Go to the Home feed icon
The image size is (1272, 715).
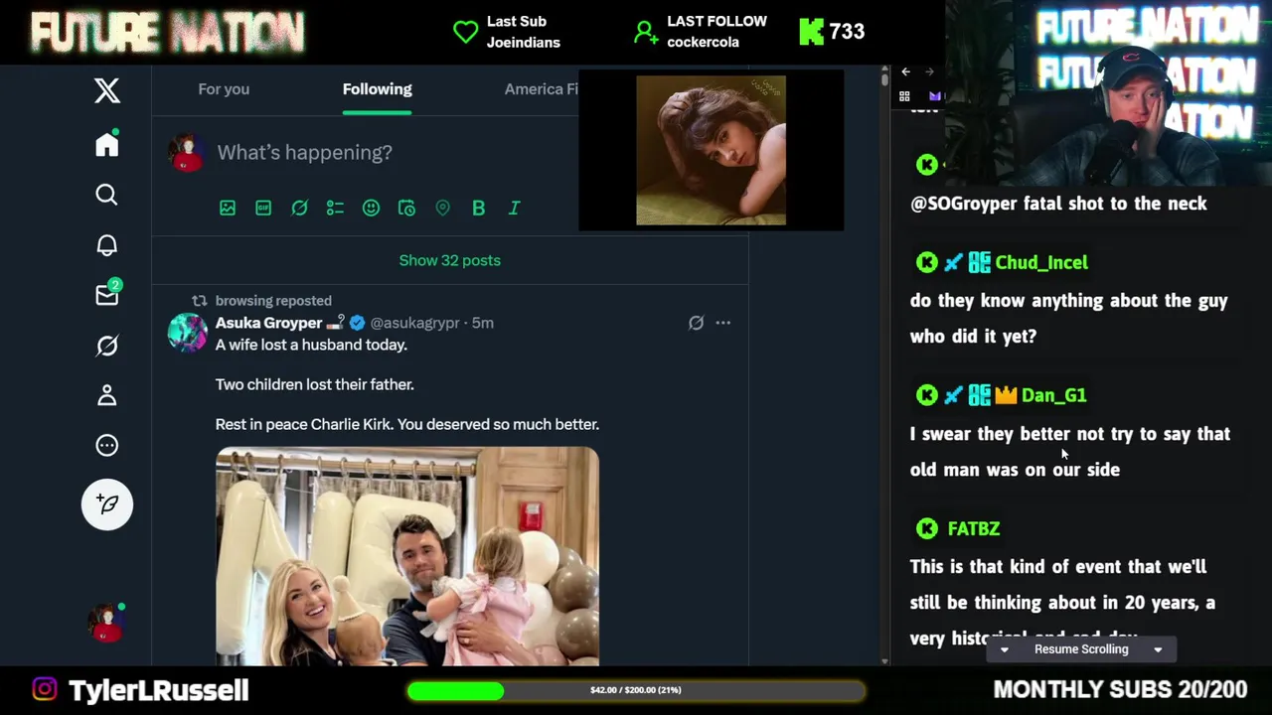pyautogui.click(x=107, y=144)
